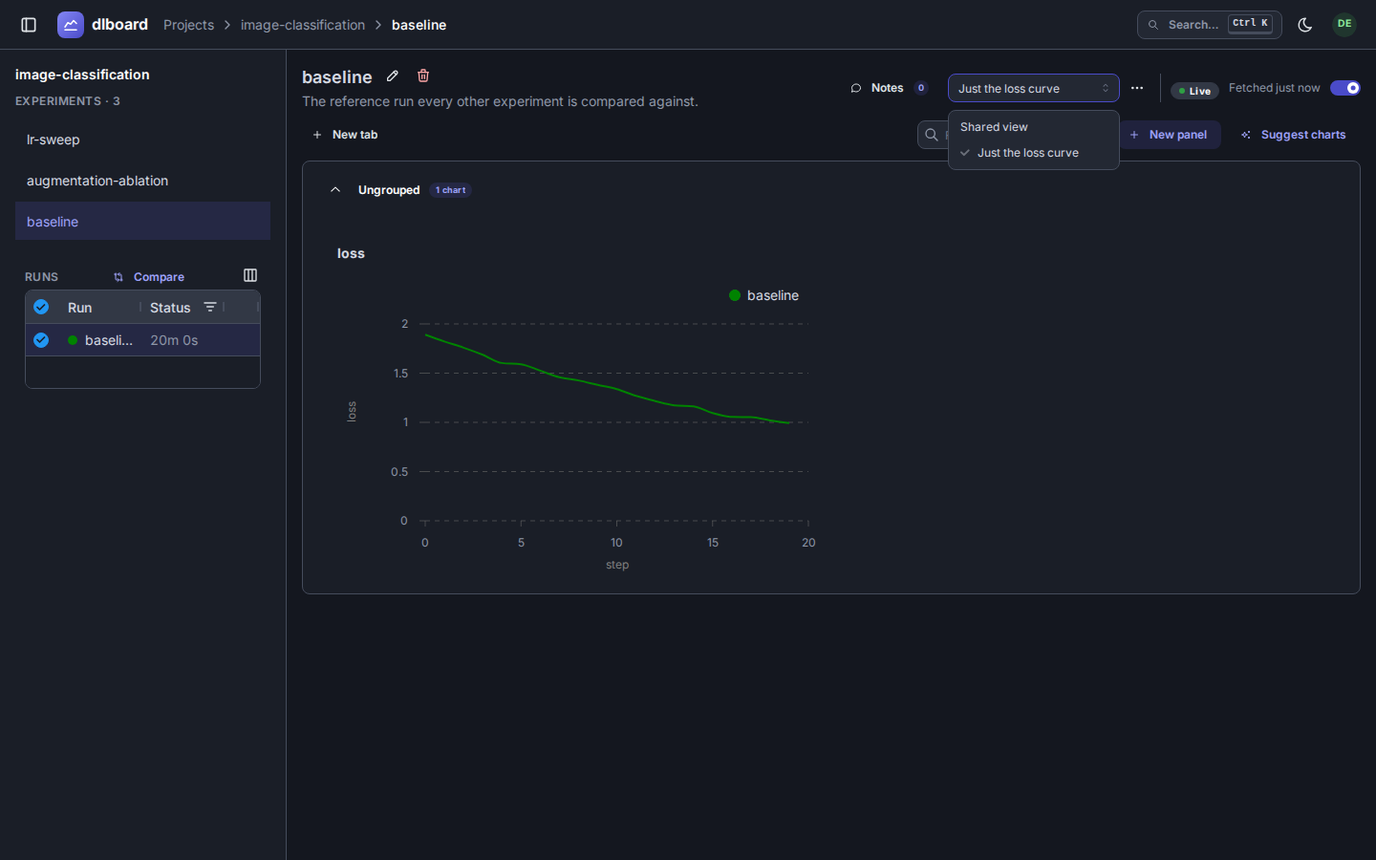
Task: Select the lr-sweep experiment
Action: 142,140
